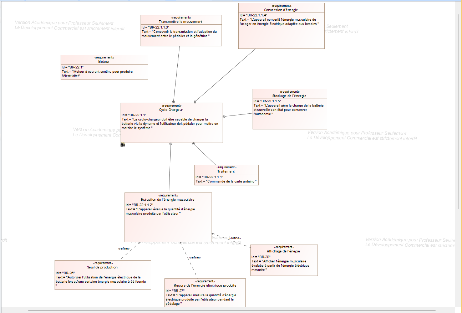Select the Cyclo Chargeur requirement title
The width and height of the screenshot is (462, 313).
tap(171, 110)
